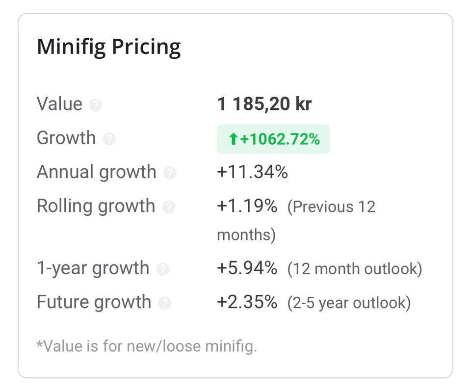
Task: Click the +2.35% future growth figure
Action: (x=247, y=302)
